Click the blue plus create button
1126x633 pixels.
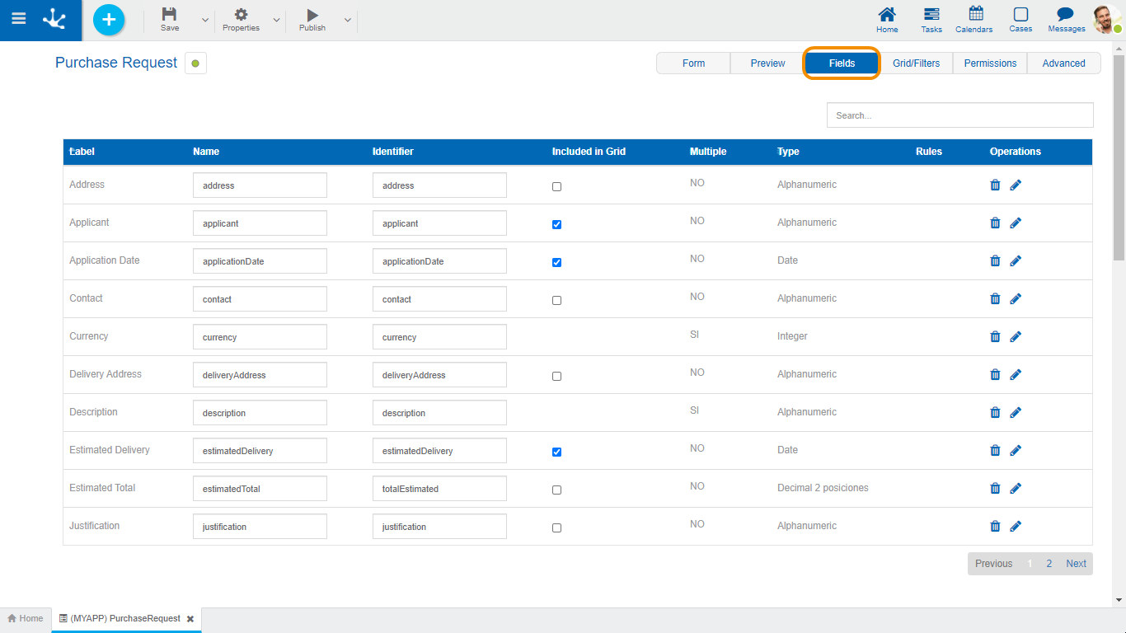click(109, 20)
